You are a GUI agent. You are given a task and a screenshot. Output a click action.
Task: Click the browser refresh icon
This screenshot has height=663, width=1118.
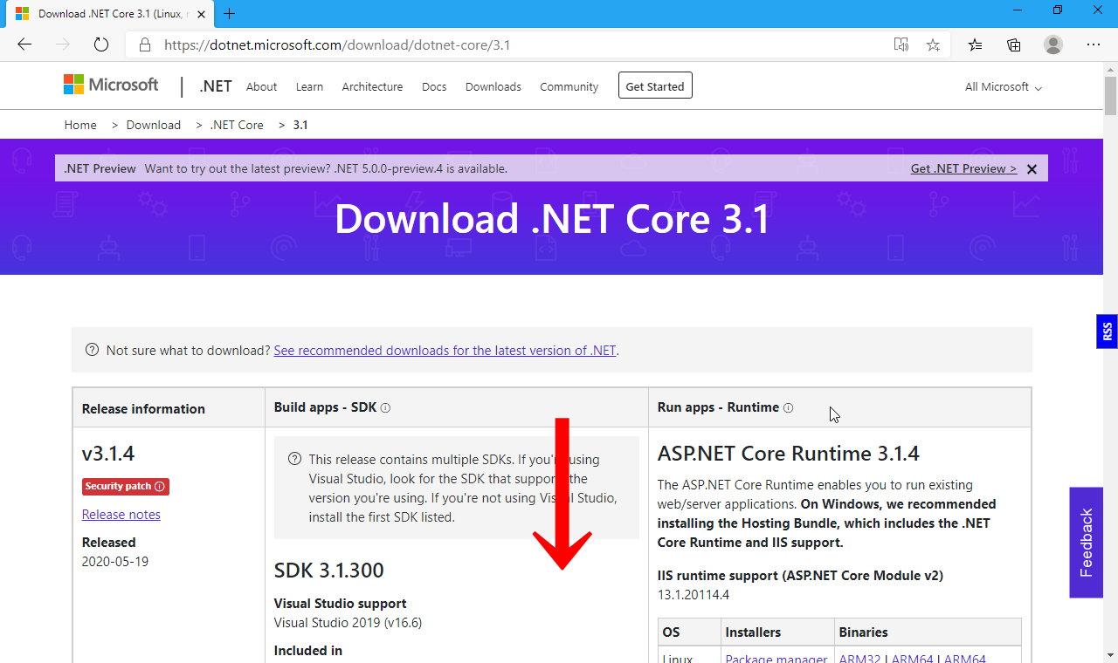pos(101,44)
